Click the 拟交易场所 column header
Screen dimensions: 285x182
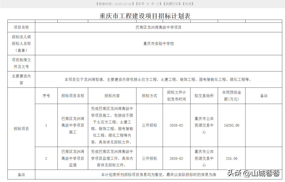(x=204, y=96)
